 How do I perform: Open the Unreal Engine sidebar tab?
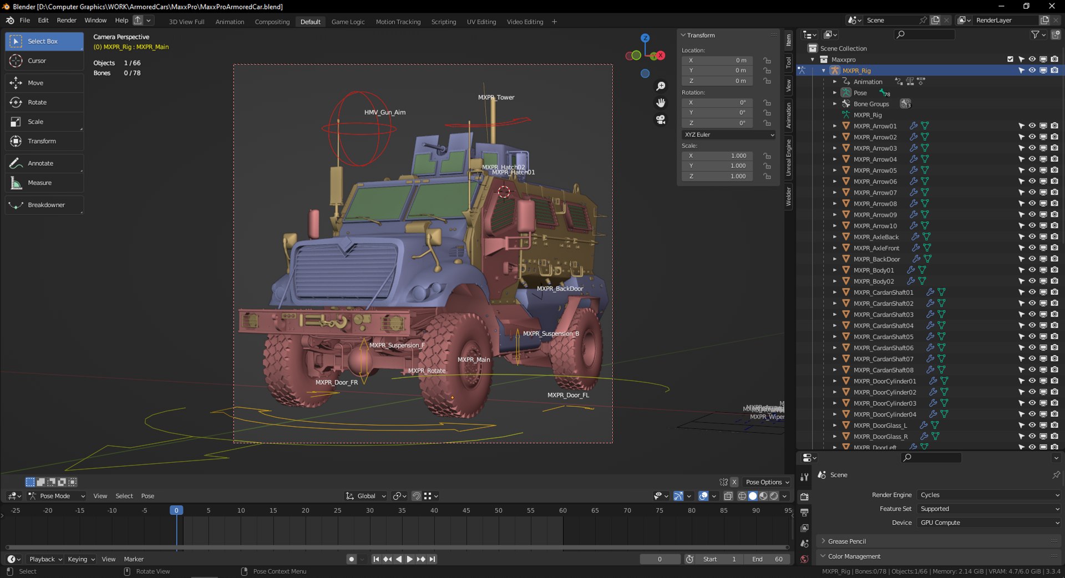click(788, 158)
